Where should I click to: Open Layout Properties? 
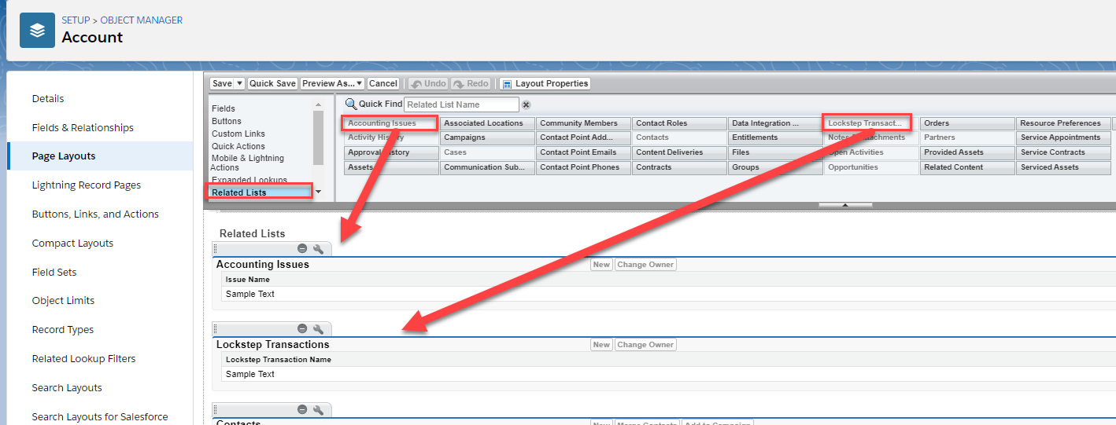(545, 83)
